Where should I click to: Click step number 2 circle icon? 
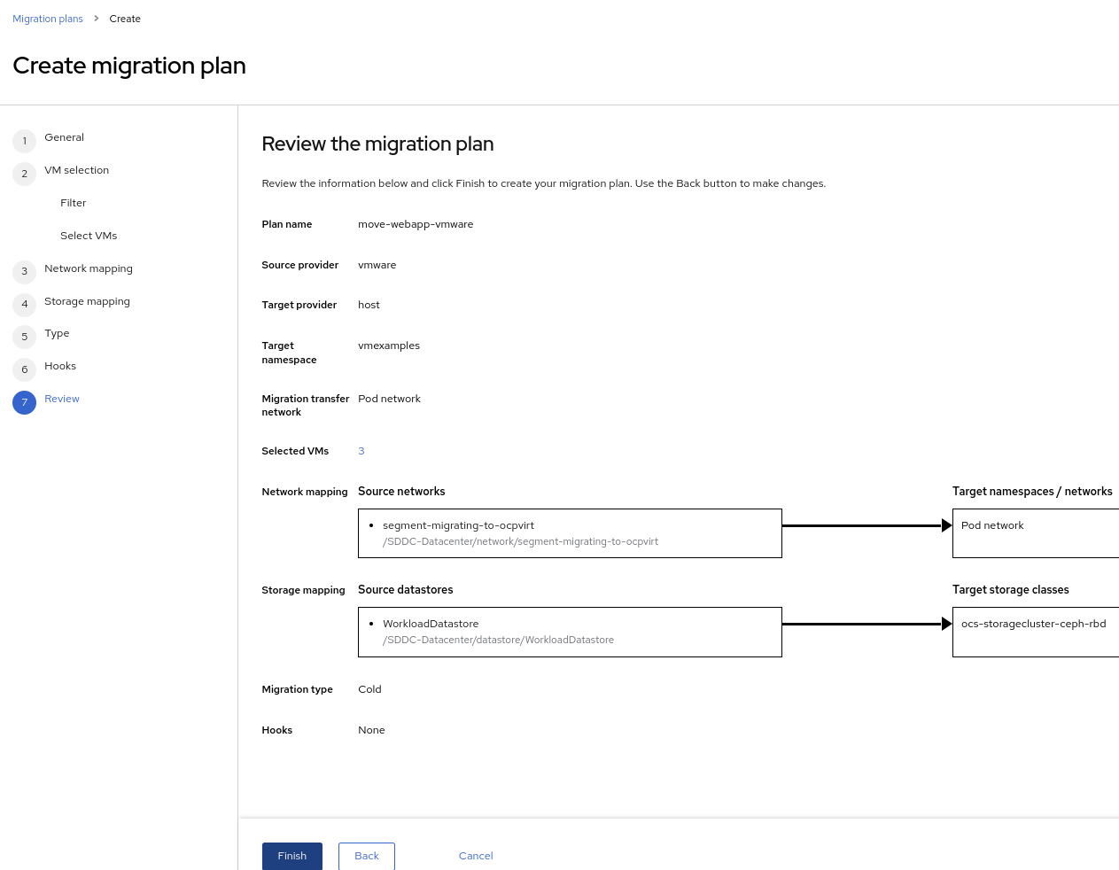(x=25, y=174)
